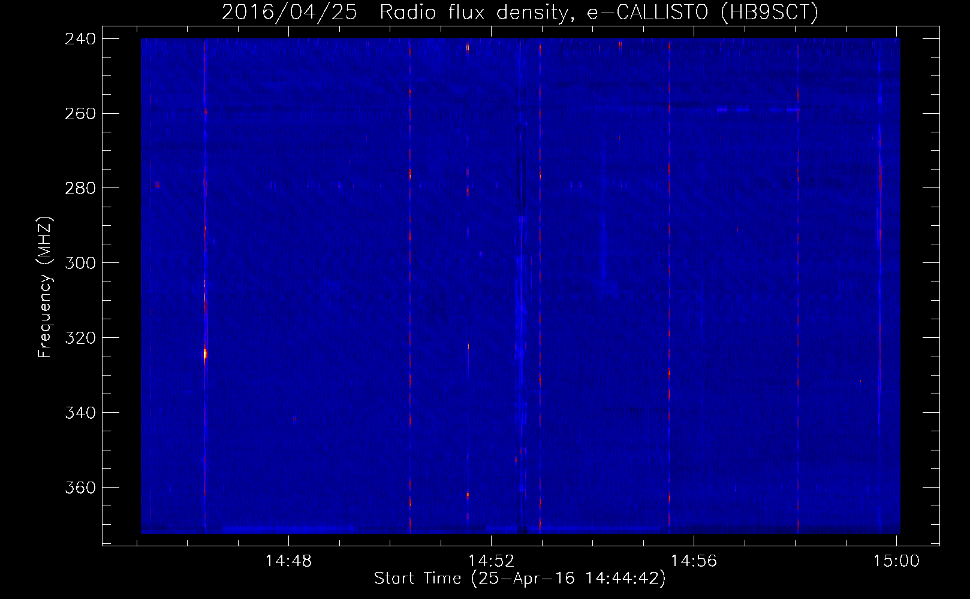Click the 320 frequency tick label

80,338
